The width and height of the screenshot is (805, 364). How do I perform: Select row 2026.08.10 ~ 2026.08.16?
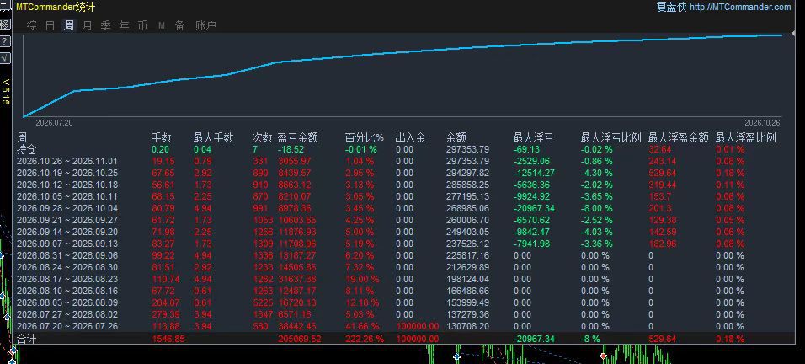[402, 291]
